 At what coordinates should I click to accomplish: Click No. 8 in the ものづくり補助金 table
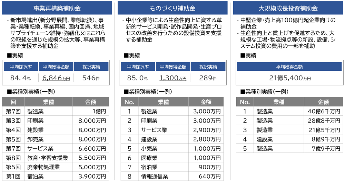click(129, 176)
